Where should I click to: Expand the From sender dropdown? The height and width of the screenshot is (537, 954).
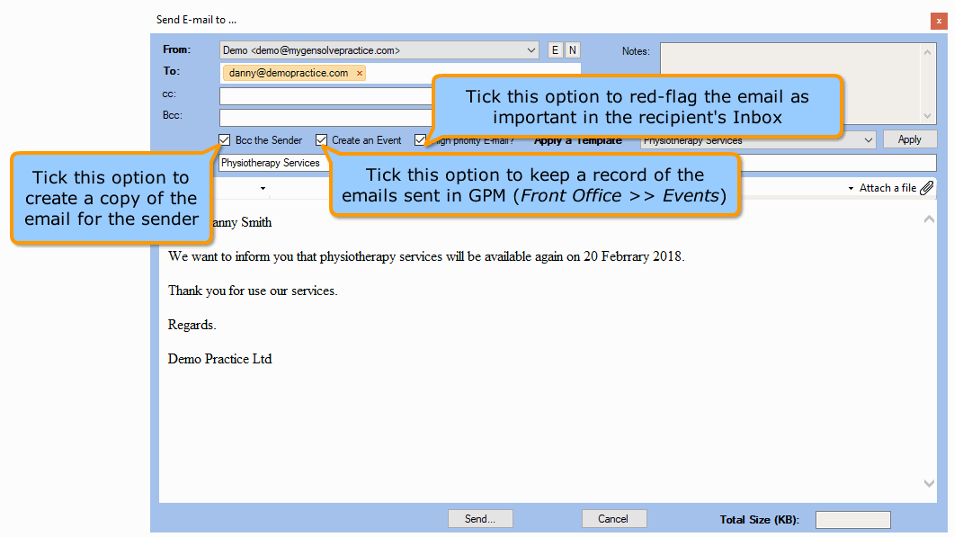click(x=531, y=50)
